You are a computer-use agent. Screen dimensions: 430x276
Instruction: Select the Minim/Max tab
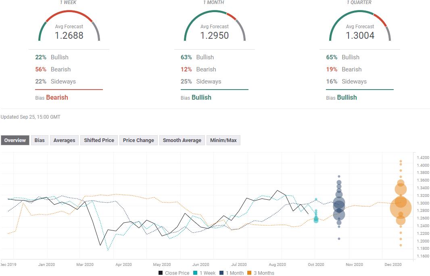[x=223, y=140]
